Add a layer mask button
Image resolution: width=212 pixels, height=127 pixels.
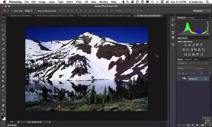click(188, 125)
